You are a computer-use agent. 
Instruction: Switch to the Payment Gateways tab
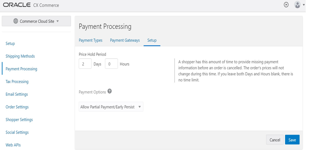125,40
